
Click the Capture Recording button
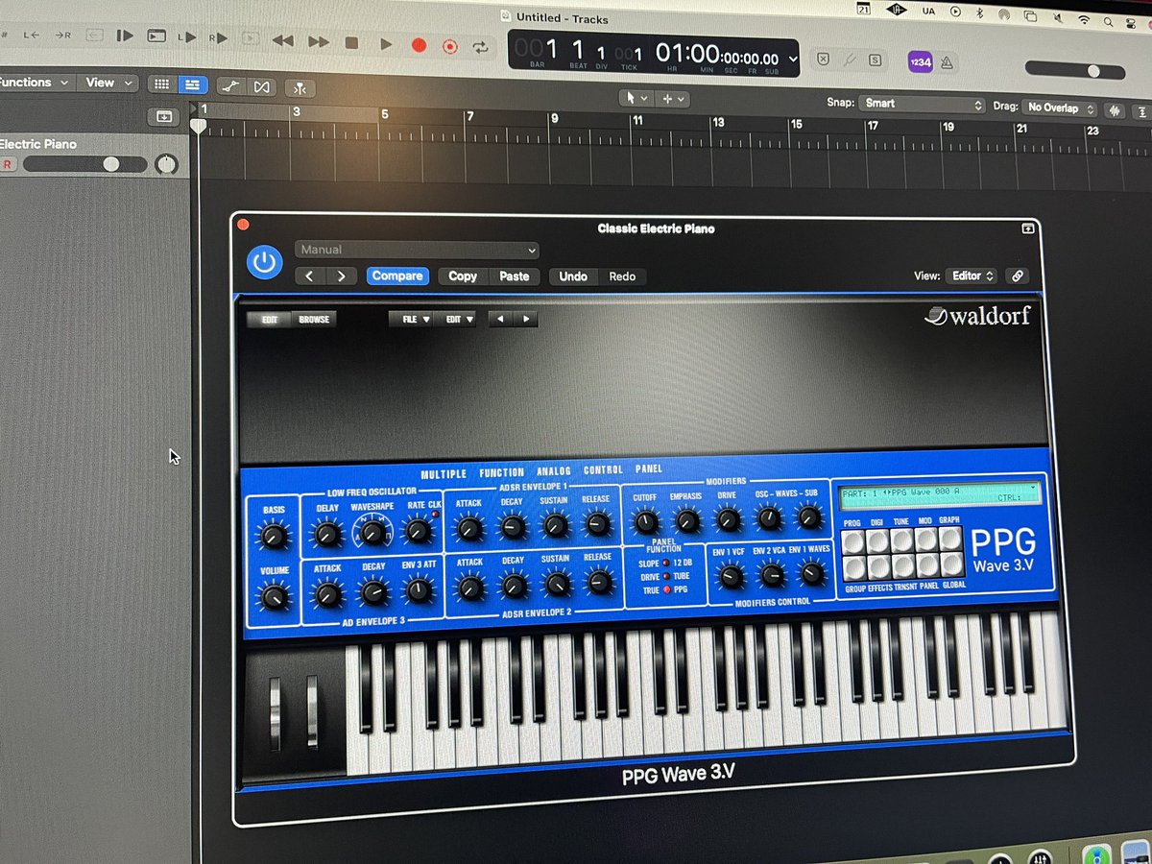coord(449,46)
